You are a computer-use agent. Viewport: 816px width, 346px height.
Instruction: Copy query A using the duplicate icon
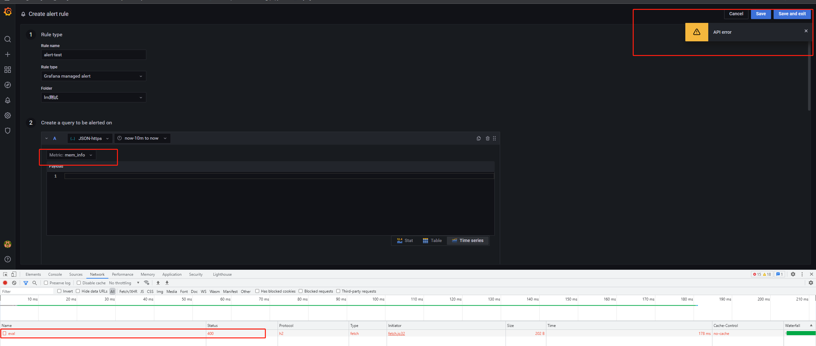click(x=478, y=138)
